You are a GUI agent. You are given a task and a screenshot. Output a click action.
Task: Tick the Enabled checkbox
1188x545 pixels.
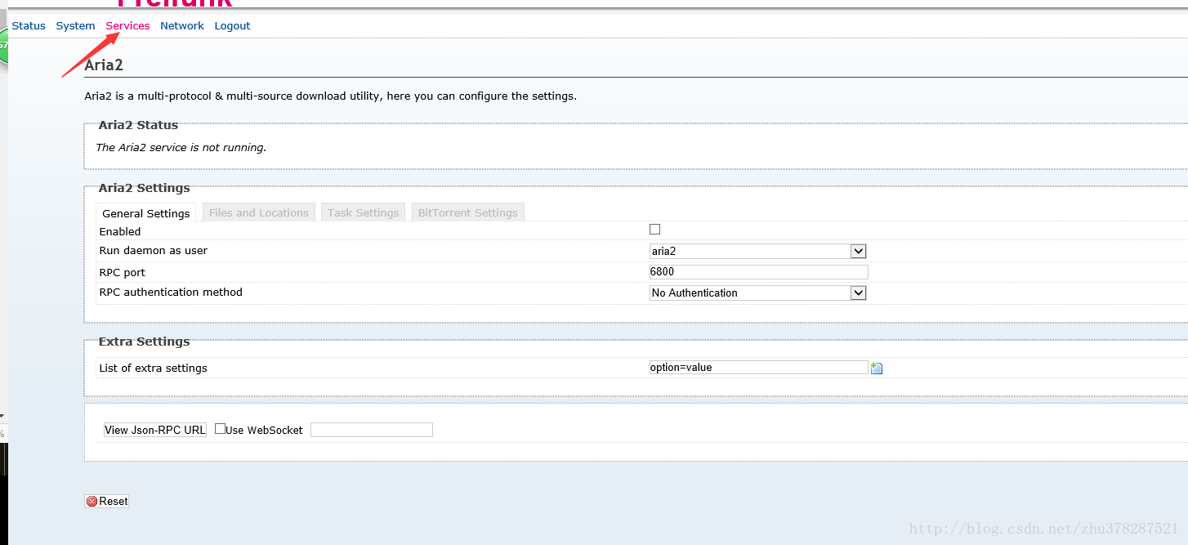tap(654, 230)
